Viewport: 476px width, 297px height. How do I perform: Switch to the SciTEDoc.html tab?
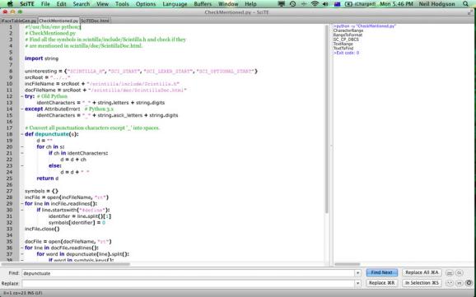point(95,21)
